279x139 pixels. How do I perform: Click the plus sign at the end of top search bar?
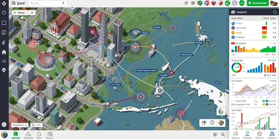(63, 3)
